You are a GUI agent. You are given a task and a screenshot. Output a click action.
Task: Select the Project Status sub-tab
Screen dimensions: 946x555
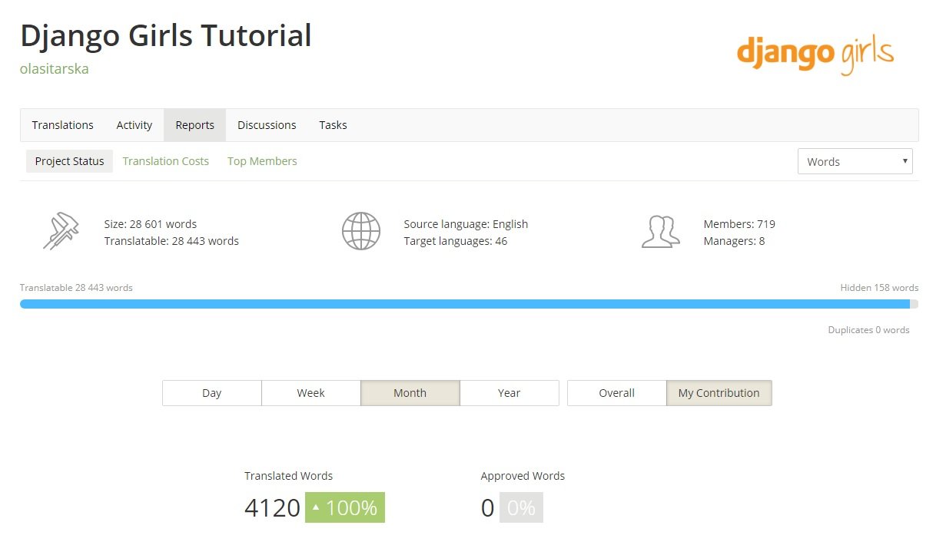click(x=69, y=161)
